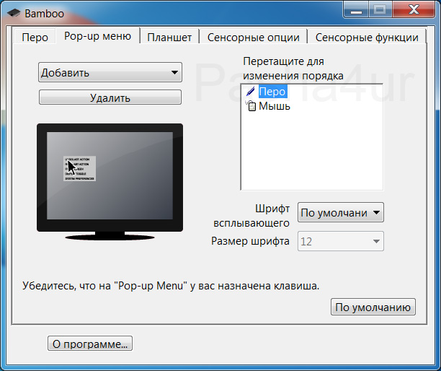Open the Сенсорные функции tab
The height and width of the screenshot is (371, 441).
[x=367, y=38]
